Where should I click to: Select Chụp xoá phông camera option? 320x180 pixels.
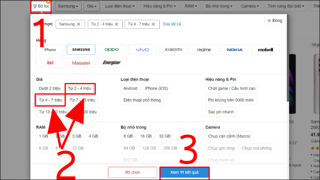click(x=257, y=148)
